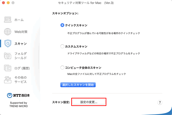
Task: Go to Web対策 sidebar label
Action: coord(21,32)
